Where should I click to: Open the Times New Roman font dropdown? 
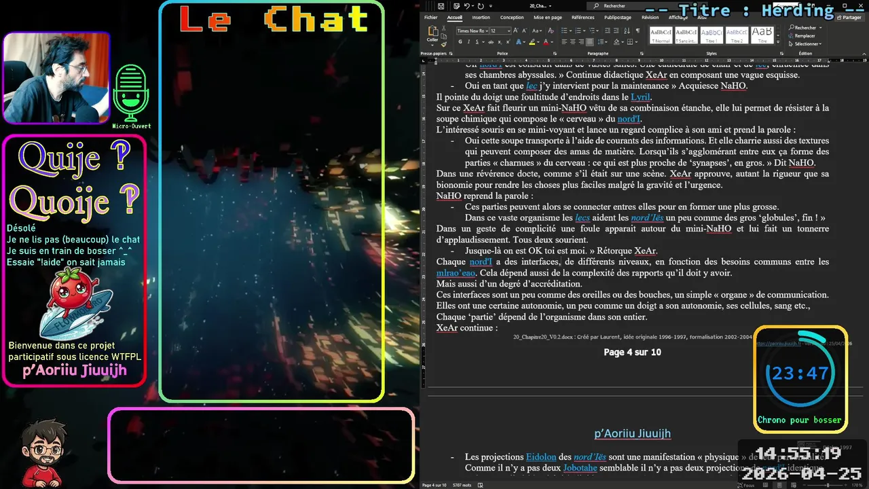coord(487,31)
